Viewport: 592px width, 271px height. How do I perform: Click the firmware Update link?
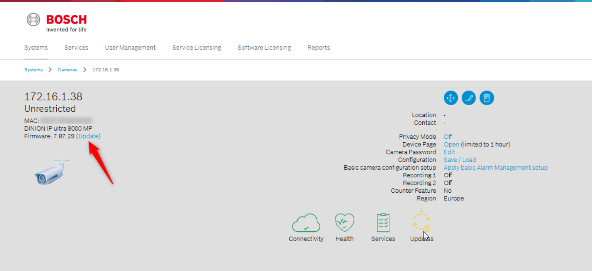point(89,136)
